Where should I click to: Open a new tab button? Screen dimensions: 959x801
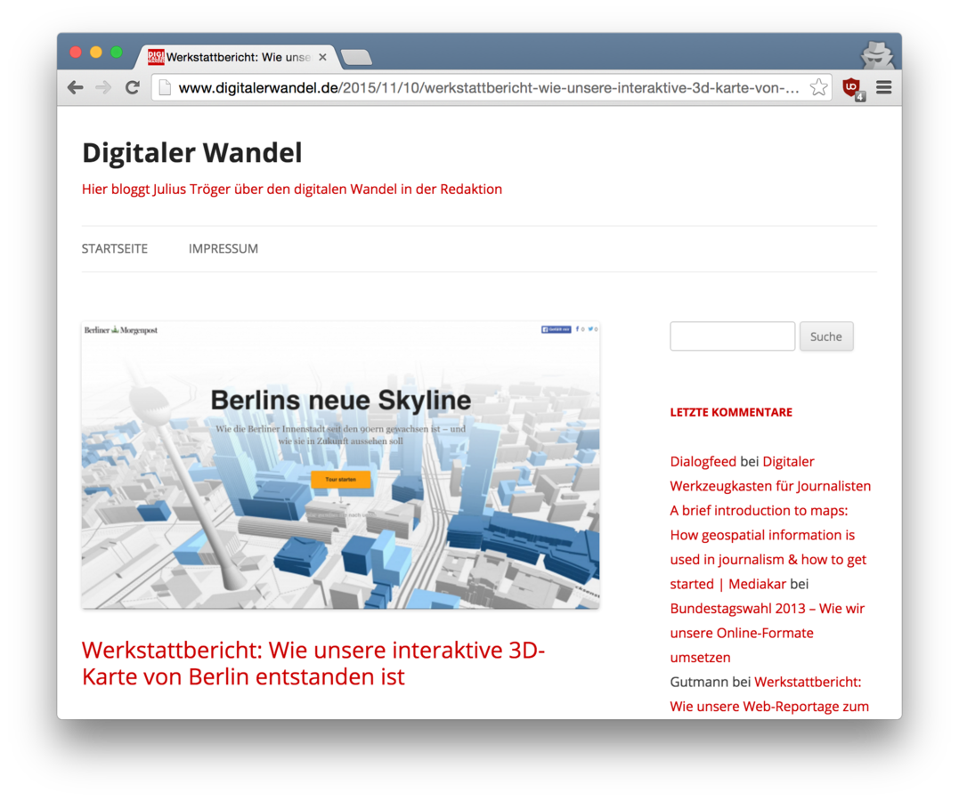(x=356, y=58)
